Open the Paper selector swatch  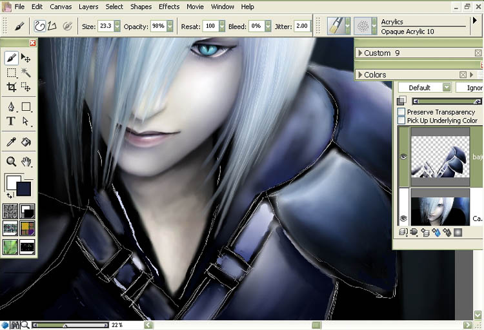(x=10, y=211)
